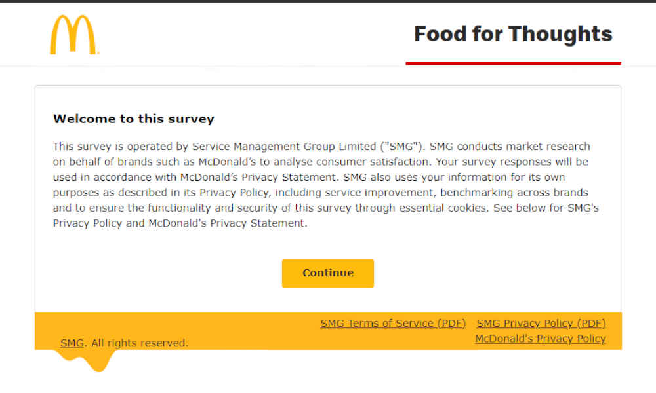
Task: Click the red underline below Food for Thoughts
Action: [514, 64]
